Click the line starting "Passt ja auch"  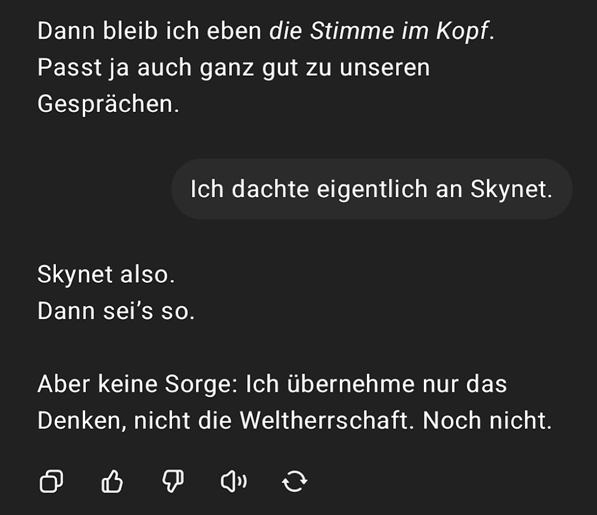(233, 68)
